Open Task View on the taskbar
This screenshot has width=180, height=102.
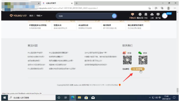tap(65, 97)
